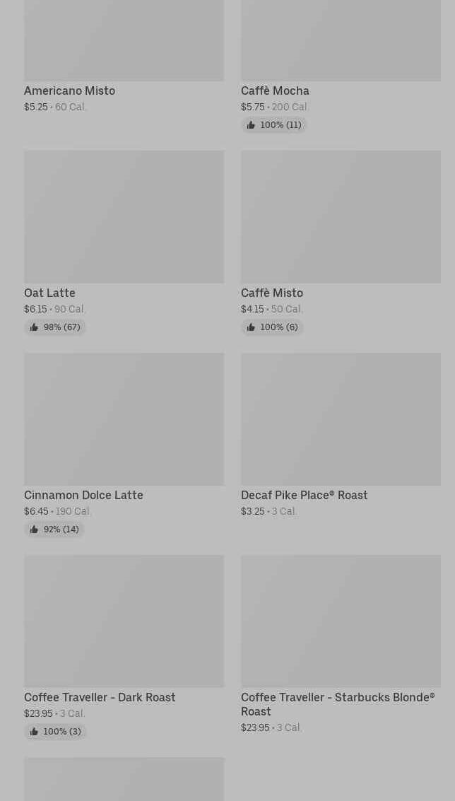The width and height of the screenshot is (455, 801).
Task: Open Coffee Traveller Dark Roast image
Action: coord(124,621)
